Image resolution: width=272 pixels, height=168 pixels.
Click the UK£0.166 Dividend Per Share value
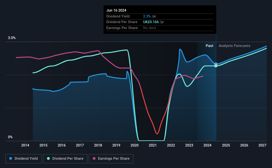(151, 22)
